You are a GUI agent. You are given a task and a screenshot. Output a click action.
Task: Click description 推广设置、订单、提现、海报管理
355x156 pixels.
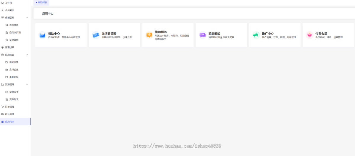279,37
